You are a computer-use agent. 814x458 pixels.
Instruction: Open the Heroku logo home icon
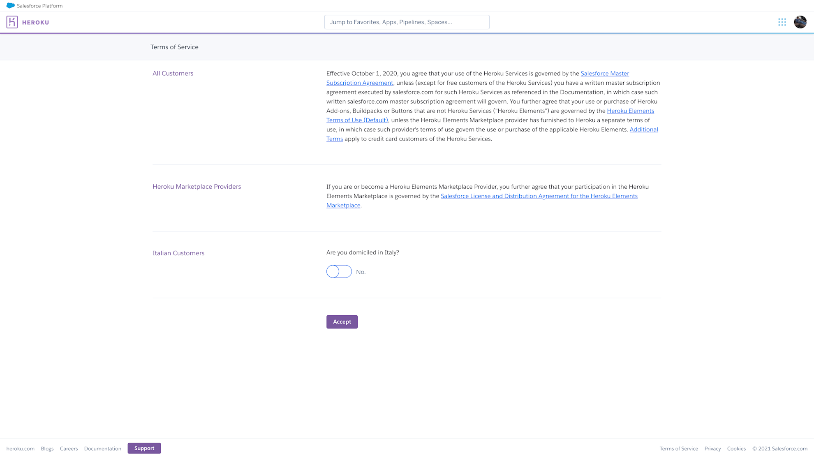coord(12,22)
